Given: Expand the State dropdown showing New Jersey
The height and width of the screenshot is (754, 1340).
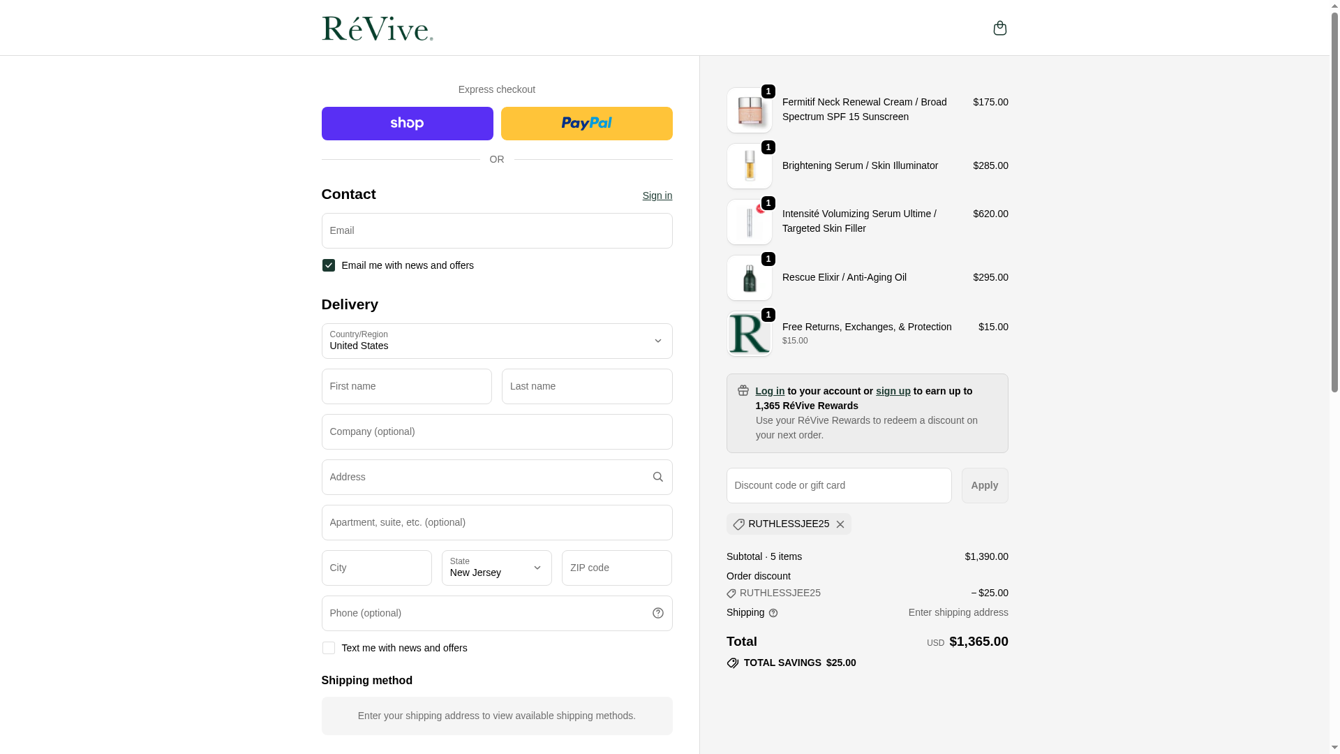Looking at the screenshot, I should (496, 568).
